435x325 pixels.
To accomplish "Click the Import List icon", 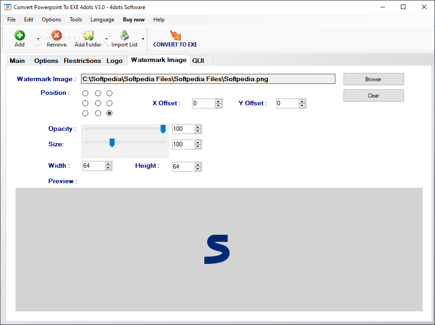I will pos(124,35).
